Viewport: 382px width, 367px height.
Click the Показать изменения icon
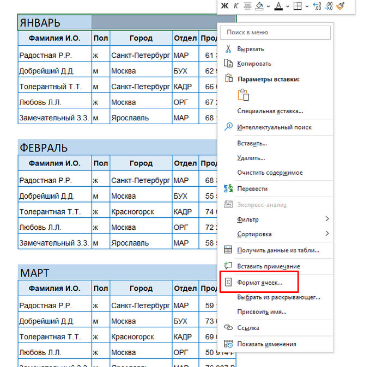point(228,344)
